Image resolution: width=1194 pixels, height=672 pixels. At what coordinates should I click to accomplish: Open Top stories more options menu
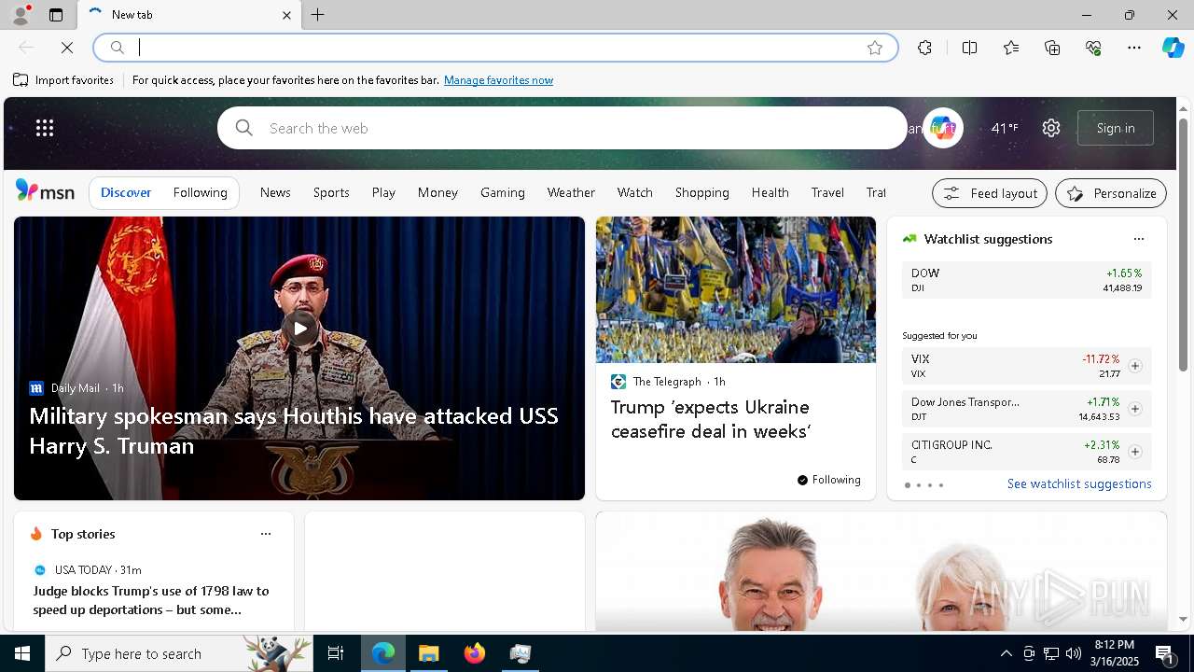[x=266, y=534]
